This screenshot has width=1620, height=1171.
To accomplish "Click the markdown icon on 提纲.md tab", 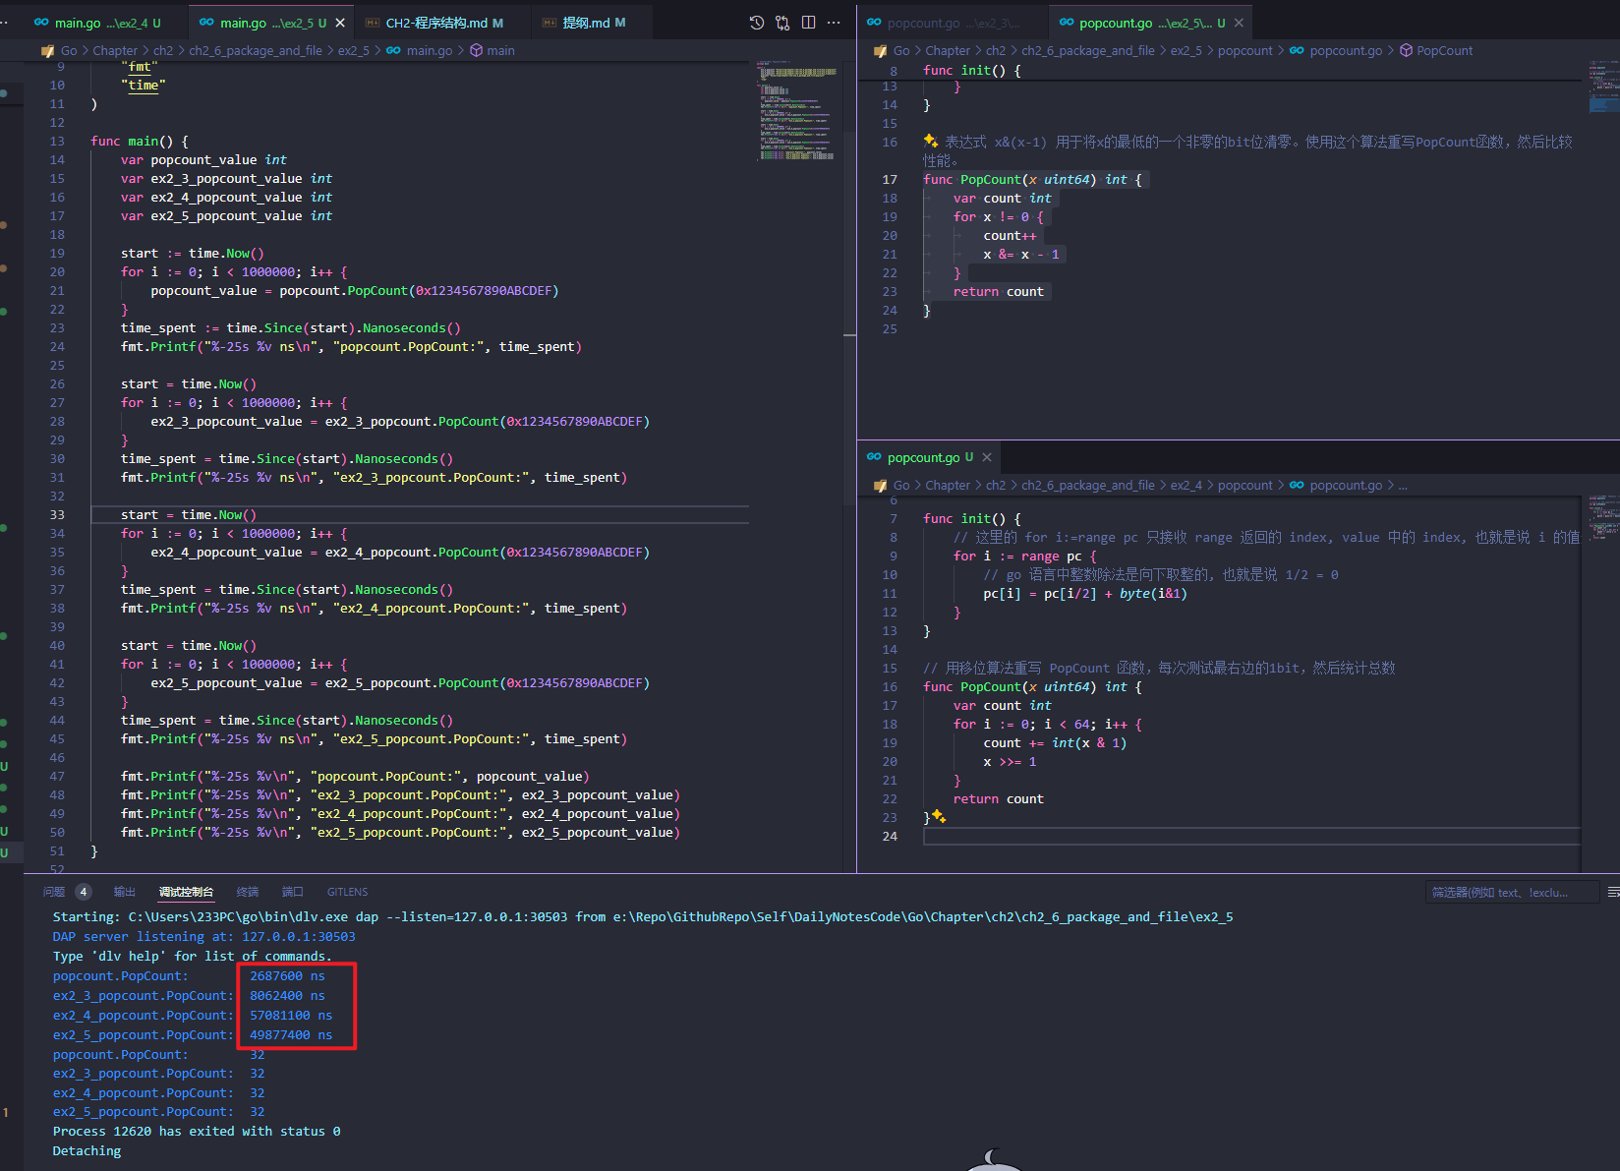I will point(550,23).
